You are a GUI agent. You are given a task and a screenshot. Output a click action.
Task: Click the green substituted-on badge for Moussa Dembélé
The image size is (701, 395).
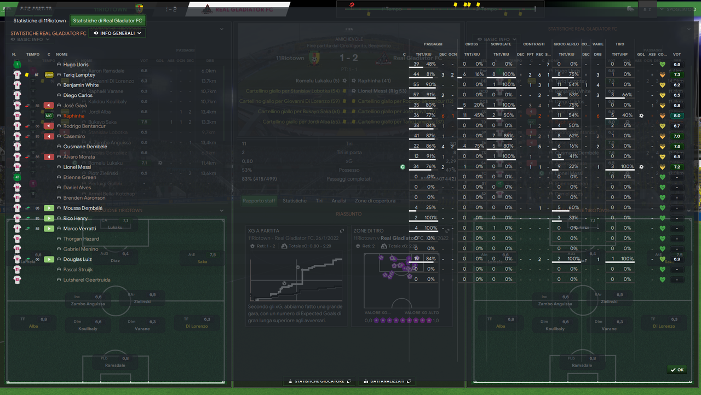click(49, 208)
